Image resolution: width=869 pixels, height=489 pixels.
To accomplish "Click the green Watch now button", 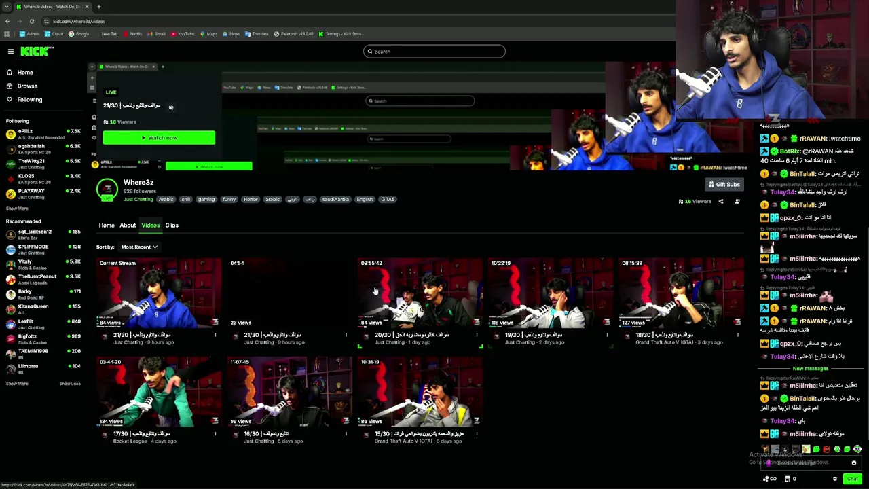I will pyautogui.click(x=159, y=138).
